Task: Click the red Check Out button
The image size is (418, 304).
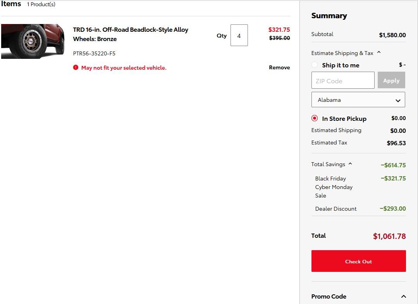Action: 359,261
